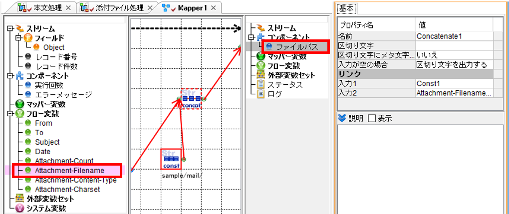Click the left フロー変数 icon
The width and height of the screenshot is (509, 214).
tap(19, 114)
